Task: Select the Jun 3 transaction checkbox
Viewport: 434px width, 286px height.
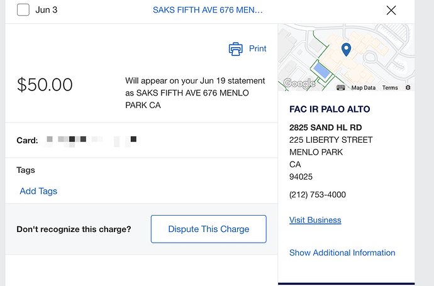Action: (23, 10)
